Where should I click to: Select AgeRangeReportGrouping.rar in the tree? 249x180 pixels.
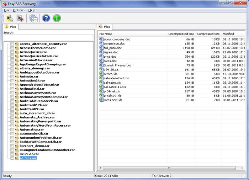click(x=43, y=64)
